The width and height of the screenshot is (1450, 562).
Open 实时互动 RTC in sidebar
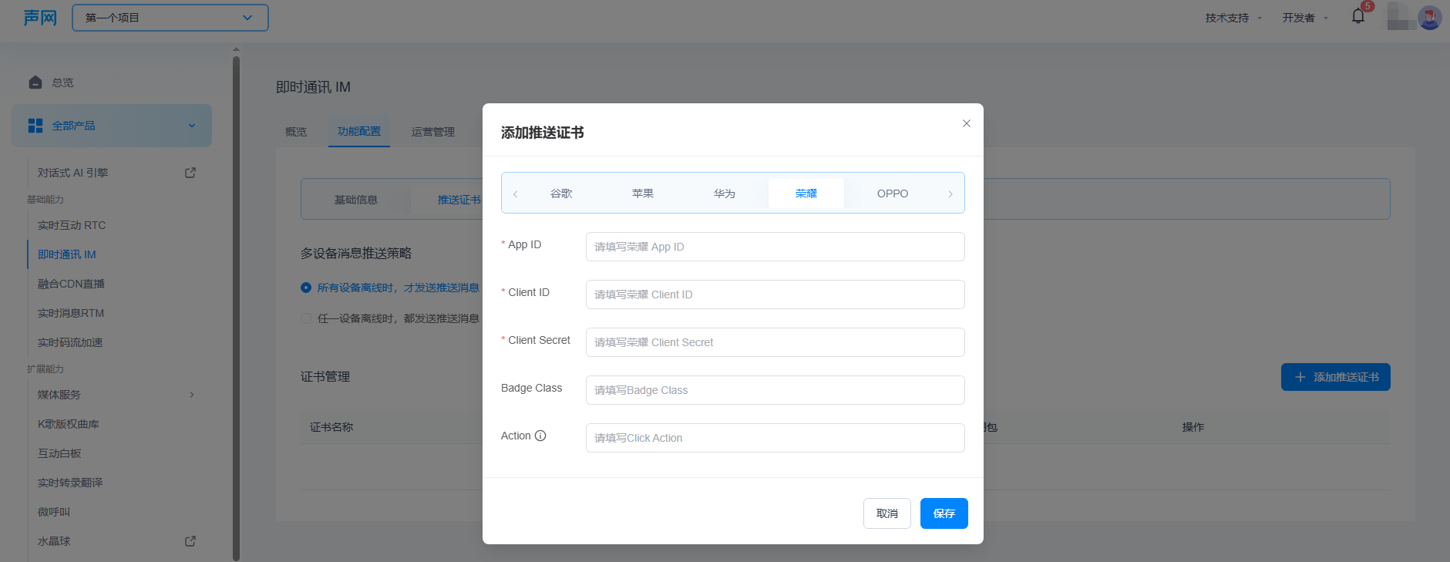pyautogui.click(x=72, y=225)
